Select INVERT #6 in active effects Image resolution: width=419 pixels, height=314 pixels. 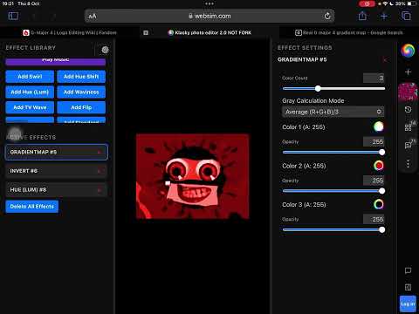(x=57, y=171)
